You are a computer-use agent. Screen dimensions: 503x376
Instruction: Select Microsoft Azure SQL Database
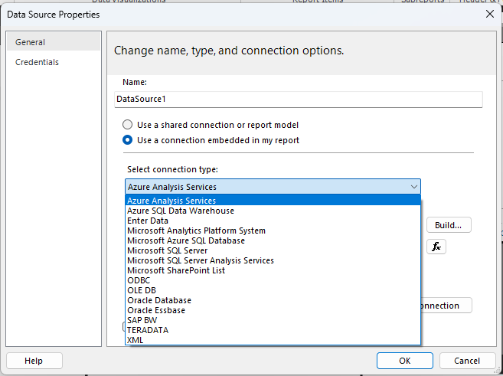273,240
